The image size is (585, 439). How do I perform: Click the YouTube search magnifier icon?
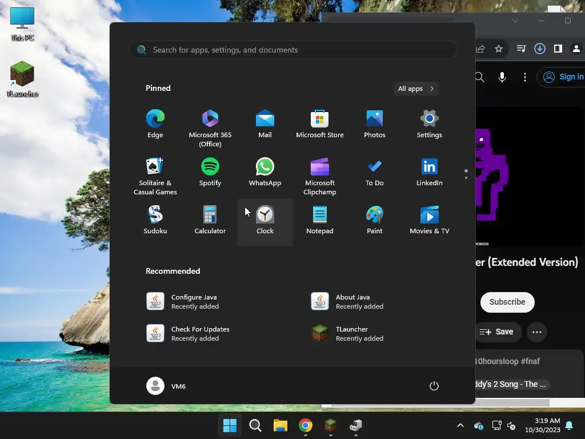tap(479, 77)
